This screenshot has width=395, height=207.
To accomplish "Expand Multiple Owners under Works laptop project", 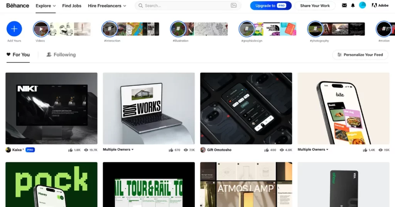I will (118, 150).
